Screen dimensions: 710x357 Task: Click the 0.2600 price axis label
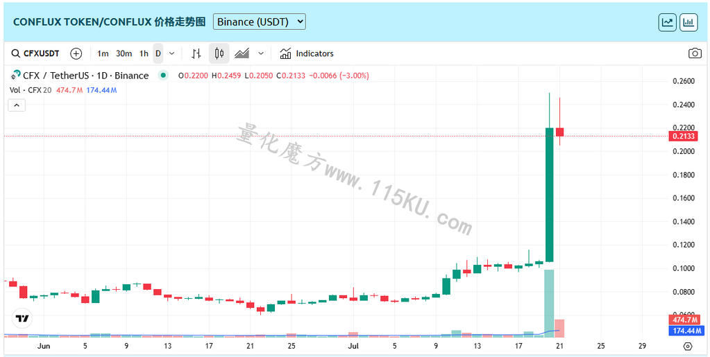(x=684, y=81)
